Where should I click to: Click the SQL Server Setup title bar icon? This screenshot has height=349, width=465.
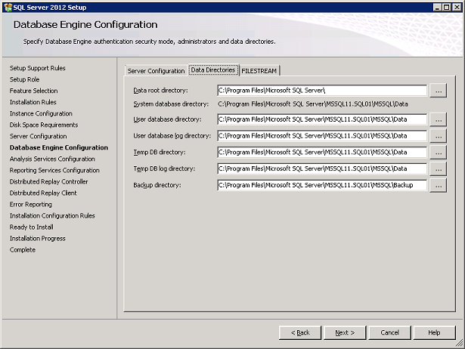[8, 8]
